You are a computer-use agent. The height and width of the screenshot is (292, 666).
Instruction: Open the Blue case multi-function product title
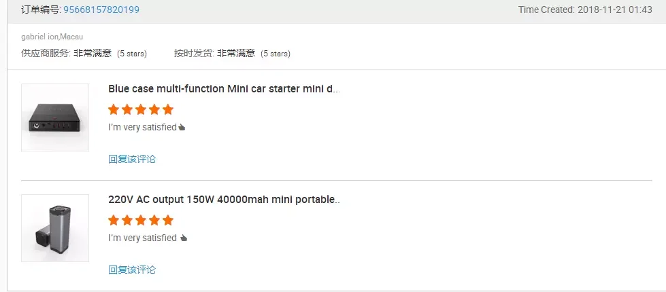224,89
